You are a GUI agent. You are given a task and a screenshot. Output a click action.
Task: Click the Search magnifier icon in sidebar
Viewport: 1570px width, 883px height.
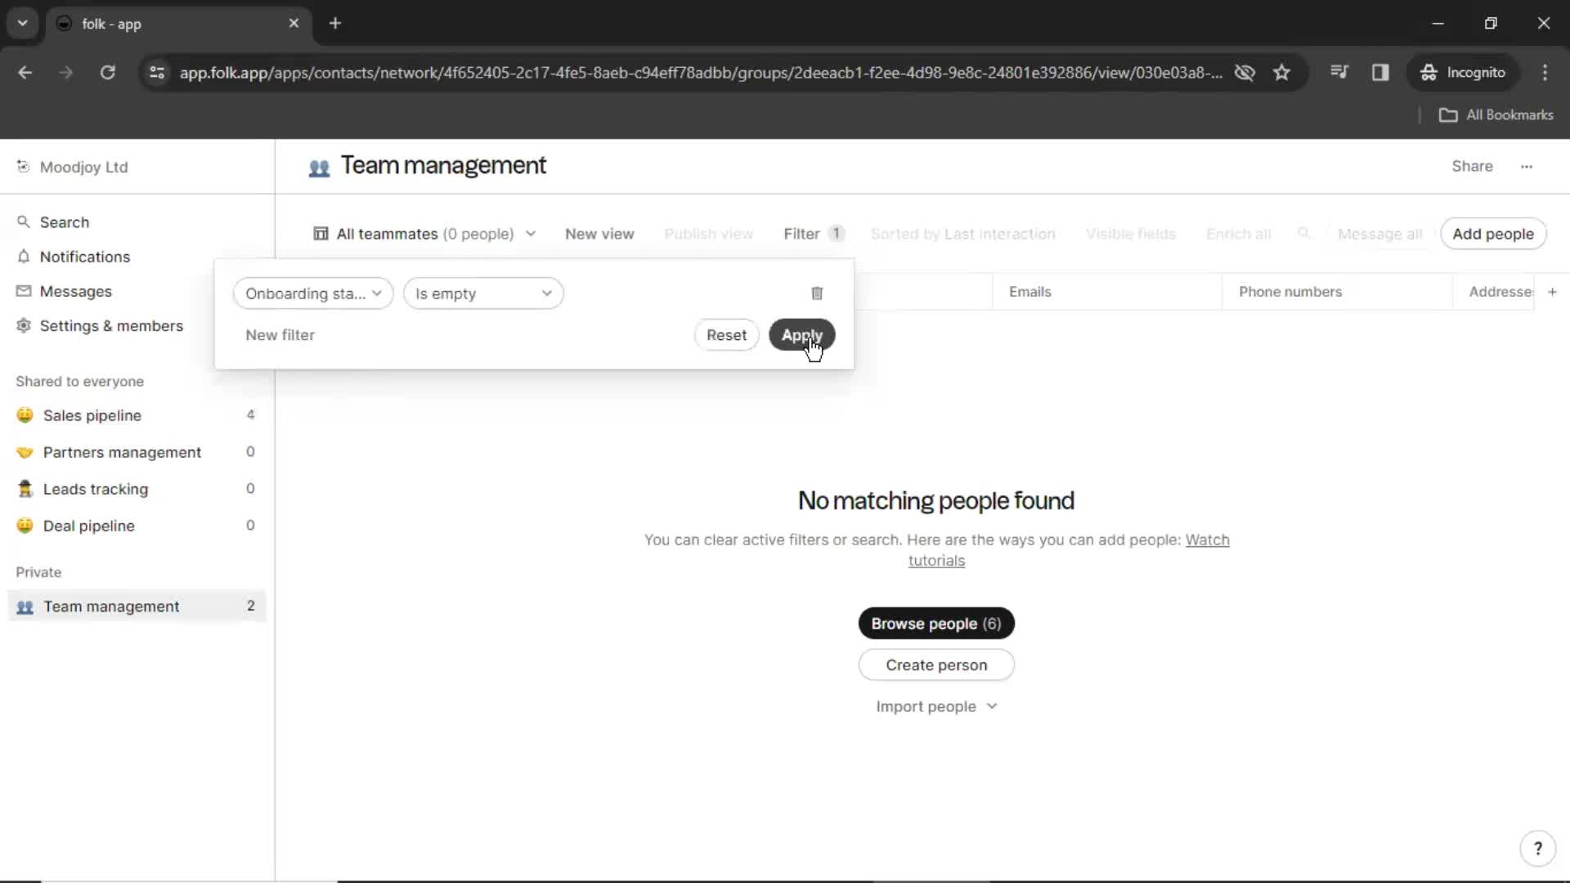click(23, 222)
